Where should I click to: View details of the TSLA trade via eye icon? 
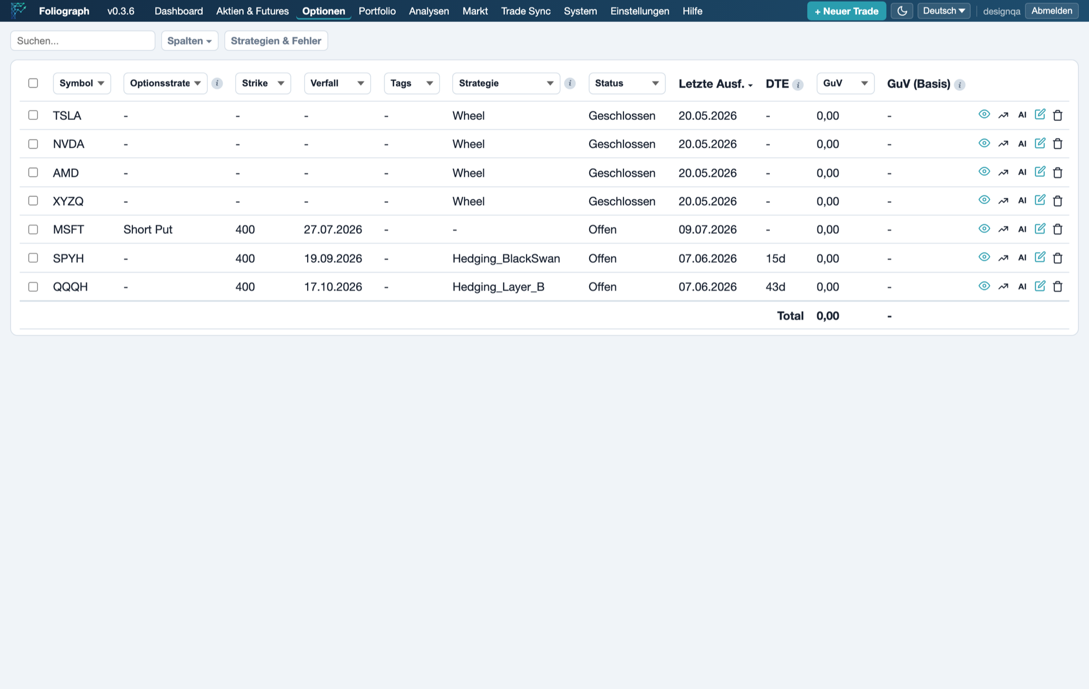click(x=984, y=114)
